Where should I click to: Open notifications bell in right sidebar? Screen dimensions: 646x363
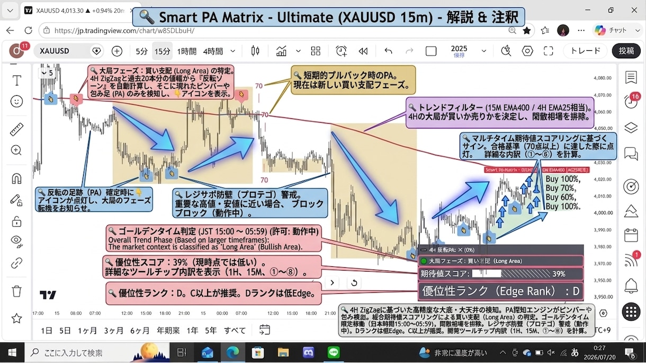(631, 286)
